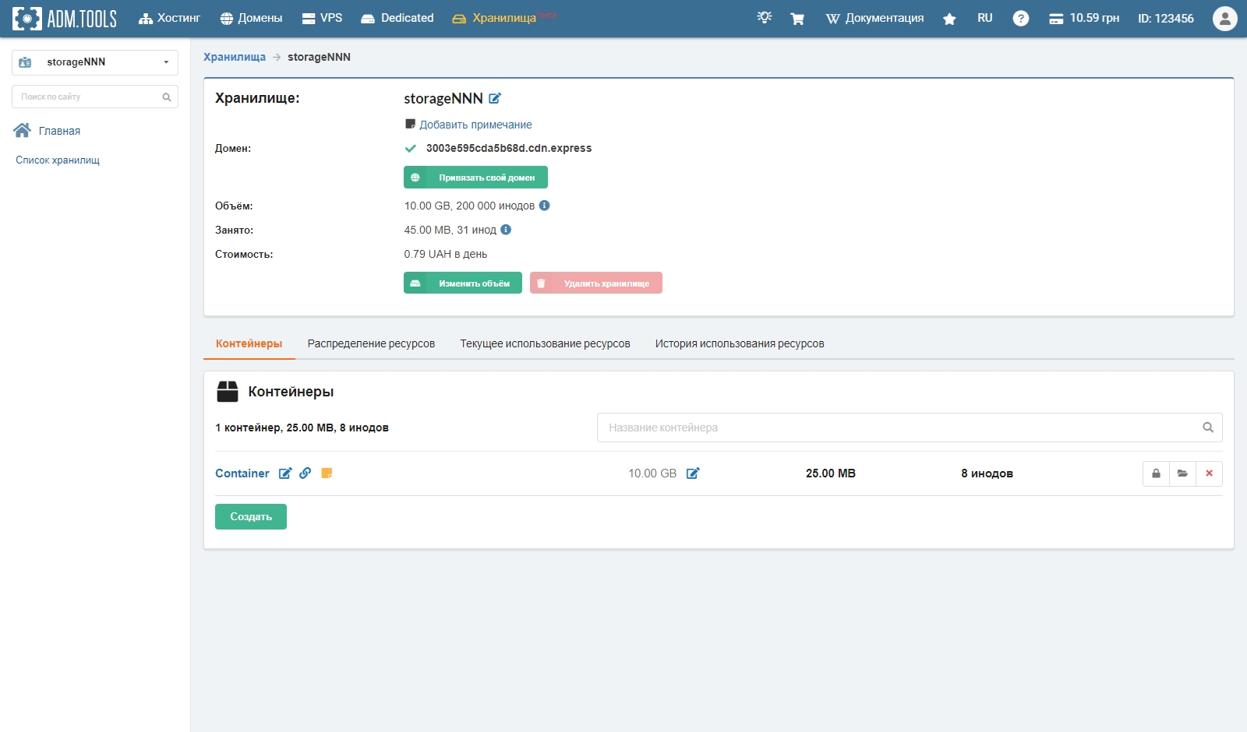Click the container search magnifier icon
The image size is (1247, 732).
[x=1208, y=428]
